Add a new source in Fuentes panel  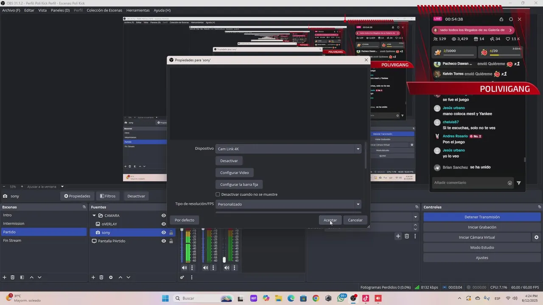[93, 277]
